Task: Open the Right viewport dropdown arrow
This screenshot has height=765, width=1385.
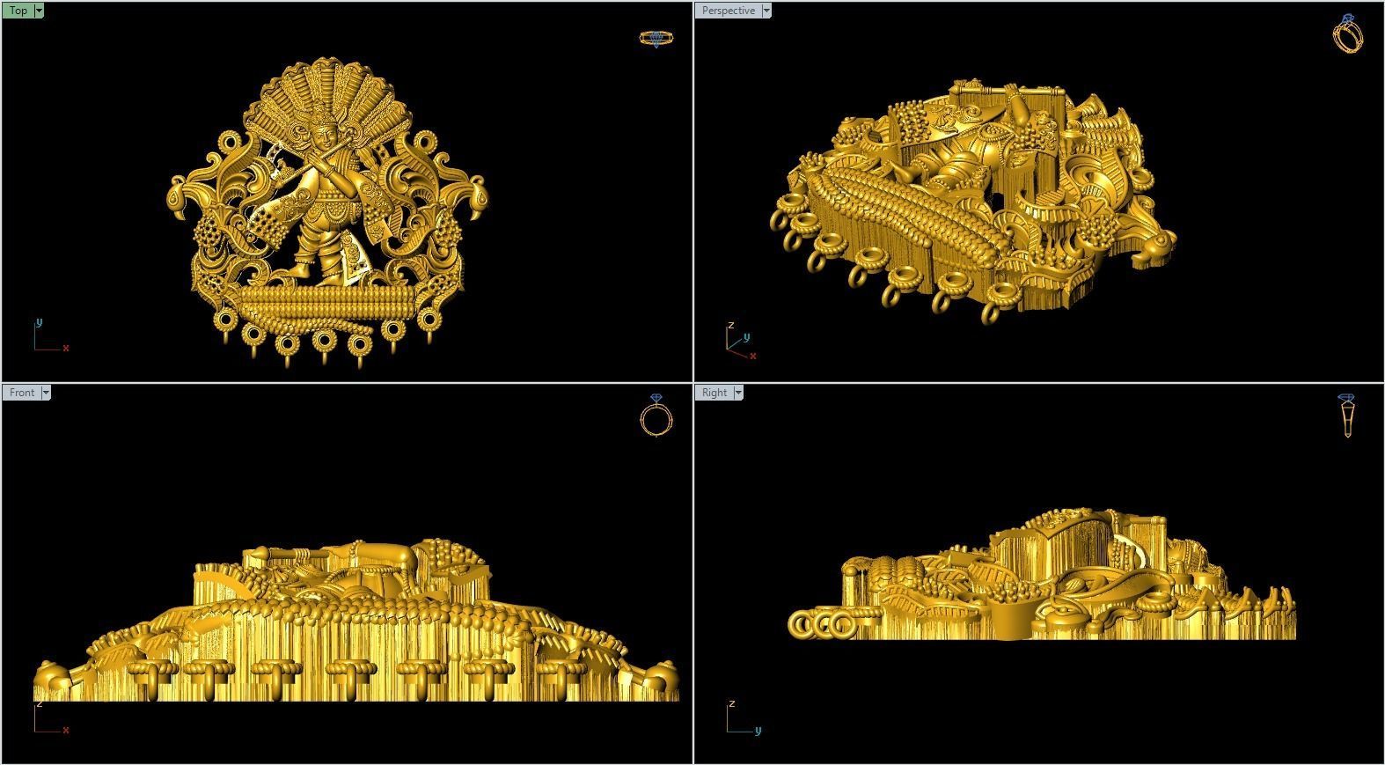Action: click(x=738, y=393)
